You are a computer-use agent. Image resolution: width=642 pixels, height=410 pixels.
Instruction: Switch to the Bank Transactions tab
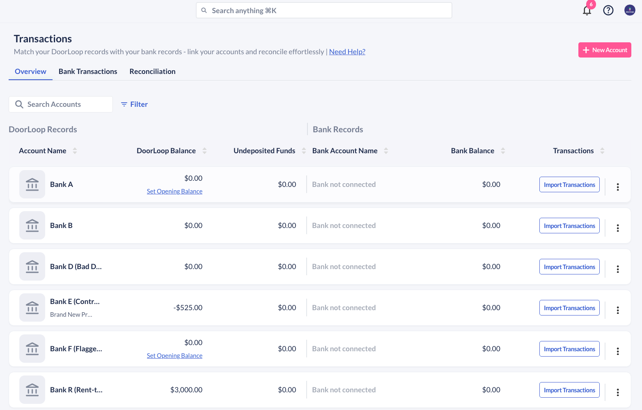click(x=88, y=71)
